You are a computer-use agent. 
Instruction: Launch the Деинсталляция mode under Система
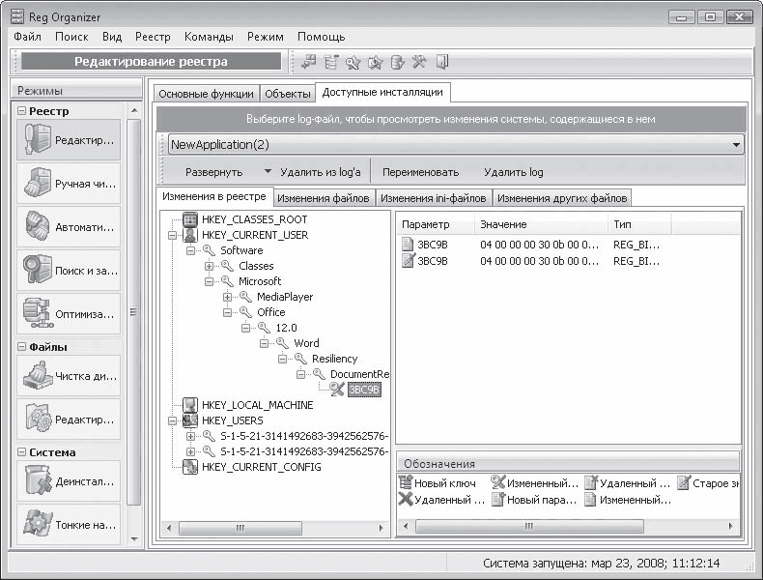pos(68,480)
